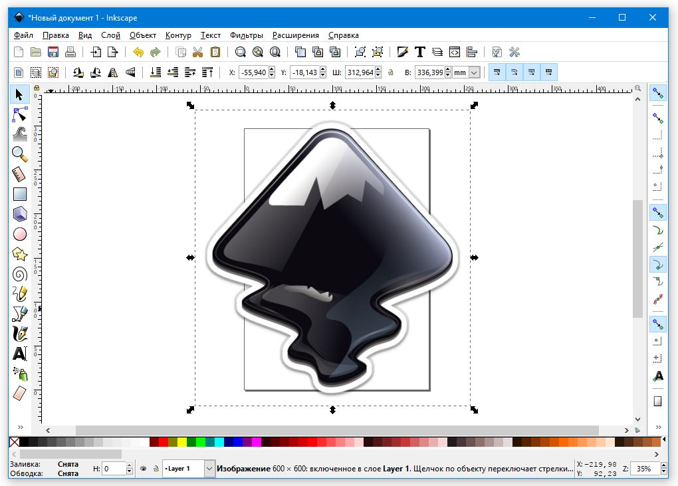
Task: Select the Star polygon tool
Action: point(19,254)
